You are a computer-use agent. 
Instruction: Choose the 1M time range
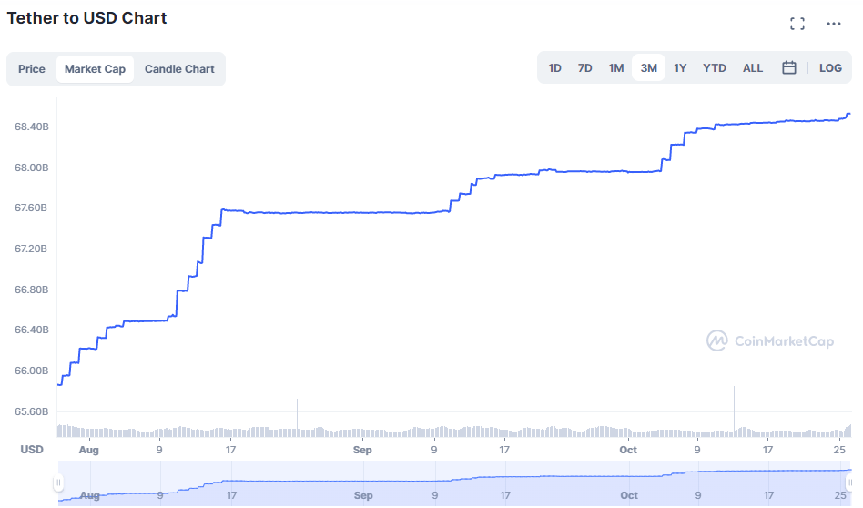(x=616, y=68)
